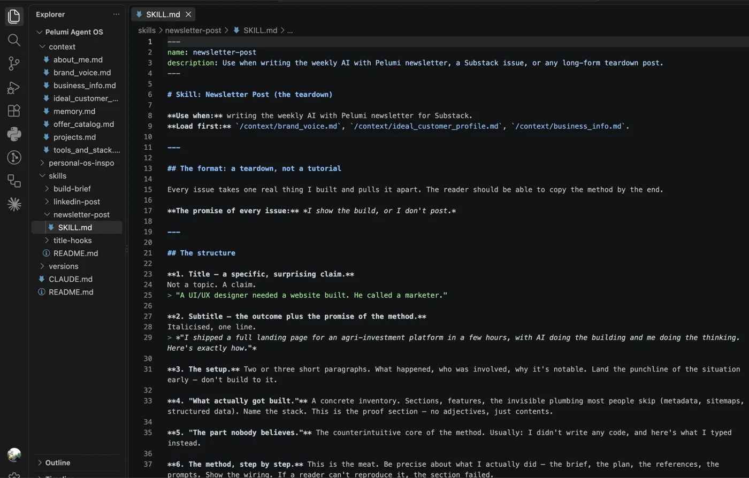Click the markdown icon beside CLAUDE.md
Screen dimensions: 749x478
(x=42, y=279)
